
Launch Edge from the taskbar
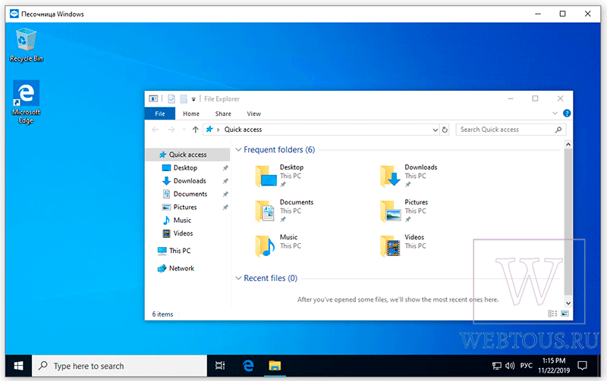(x=248, y=366)
